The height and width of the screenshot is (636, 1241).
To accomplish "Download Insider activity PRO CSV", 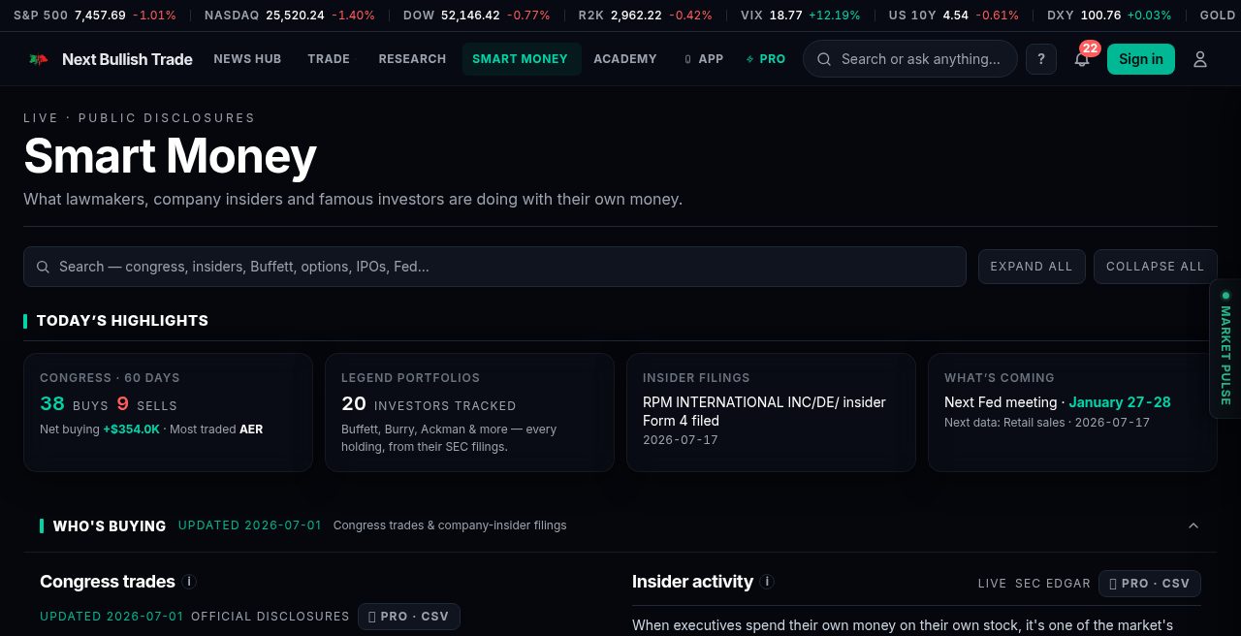I will coord(1150,584).
